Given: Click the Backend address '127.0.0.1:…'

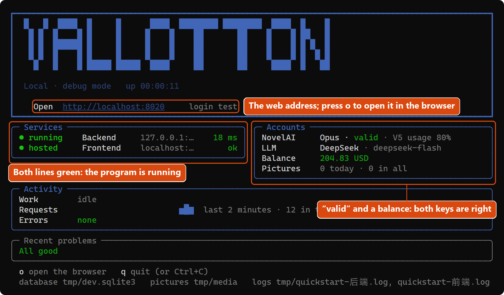Looking at the screenshot, I should (167, 138).
